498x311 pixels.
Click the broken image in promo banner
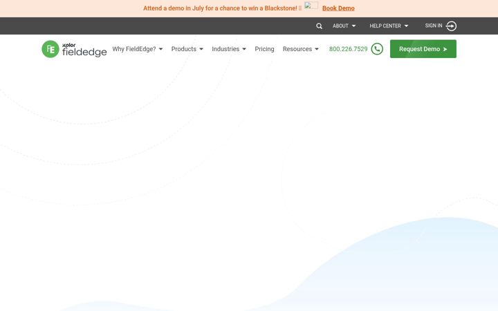311,6
